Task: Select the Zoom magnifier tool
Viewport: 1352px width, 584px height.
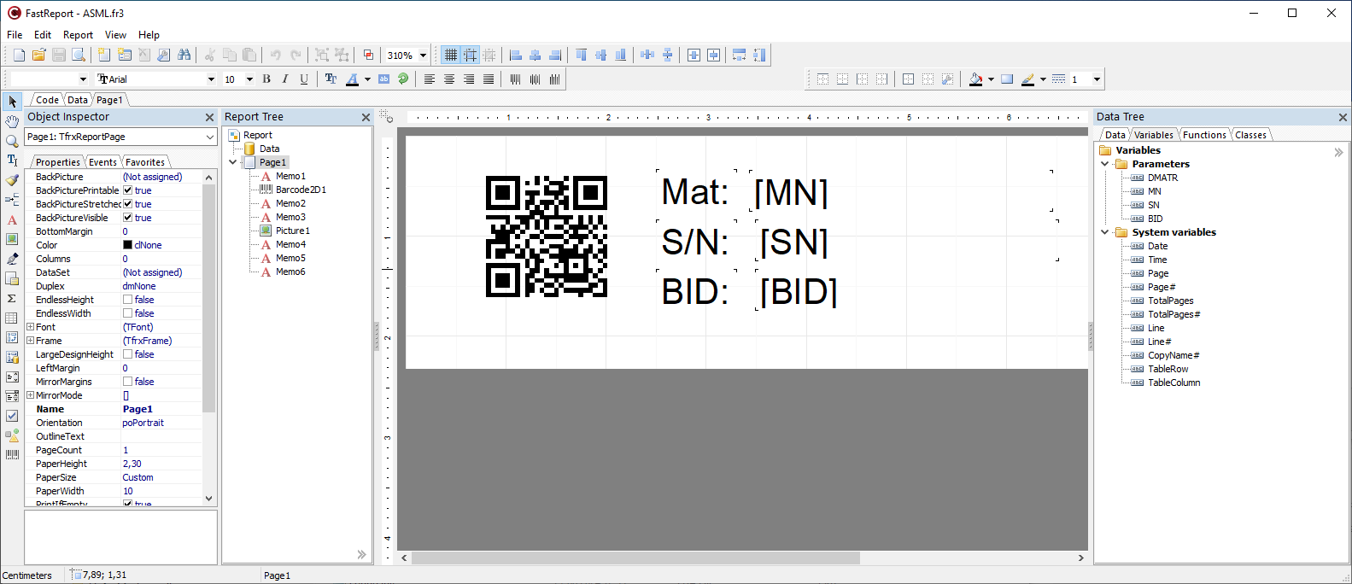Action: coord(12,141)
